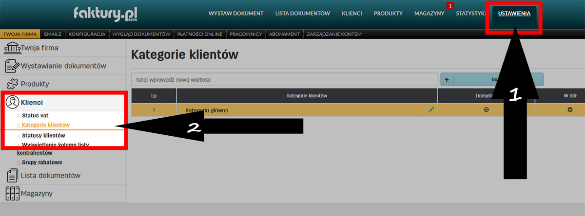Image resolution: width=585 pixels, height=216 pixels.
Task: Select the Abonament submenu tab
Action: (285, 34)
